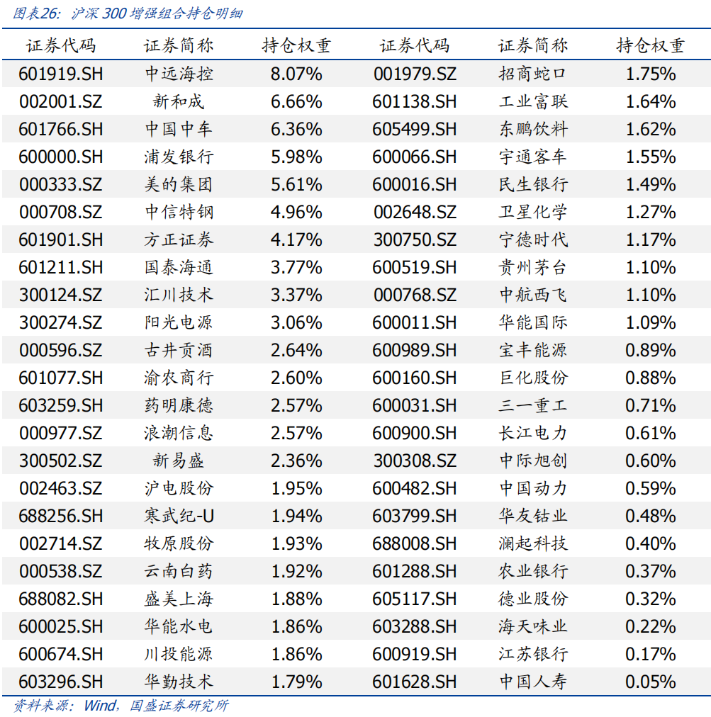Click stock name 宇通客车
The image size is (711, 717).
coord(533,157)
